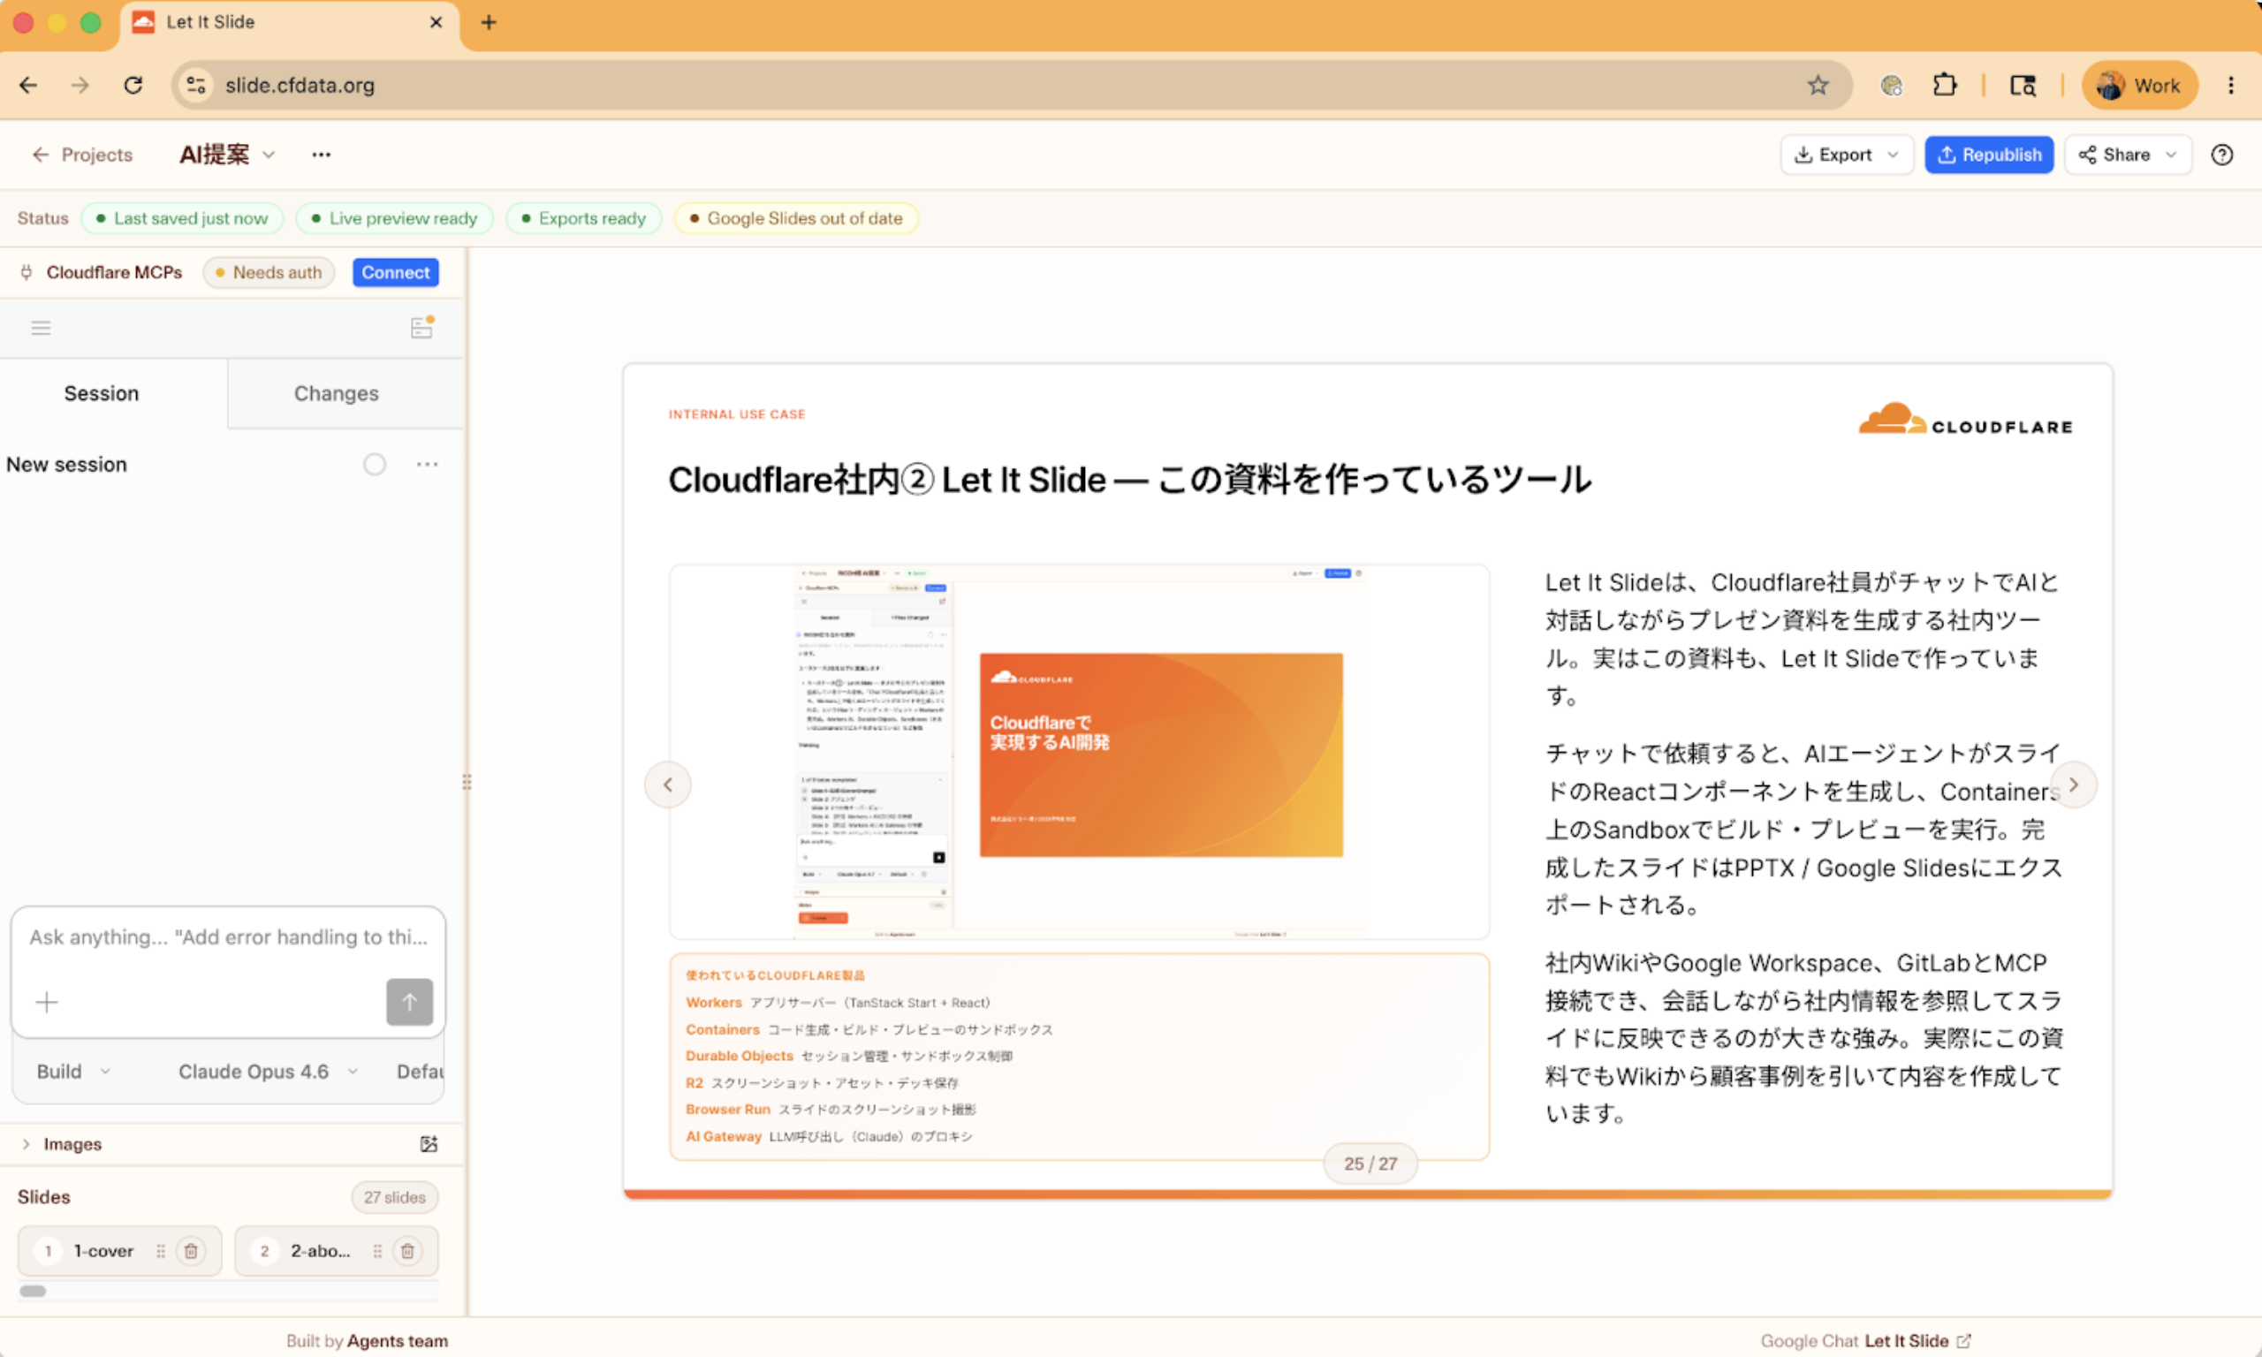Toggle the side panel layout icon
Image resolution: width=2262 pixels, height=1357 pixels.
pos(421,328)
